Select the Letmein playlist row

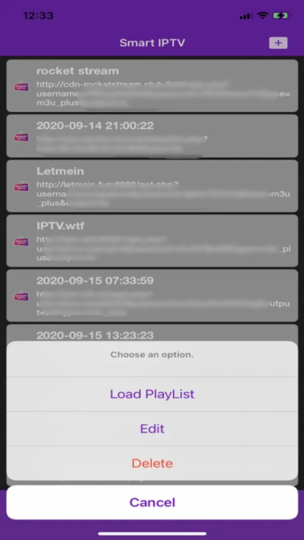tap(152, 186)
